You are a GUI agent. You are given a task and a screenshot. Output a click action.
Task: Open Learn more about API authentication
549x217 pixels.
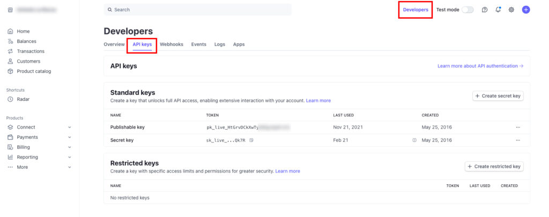pyautogui.click(x=480, y=66)
